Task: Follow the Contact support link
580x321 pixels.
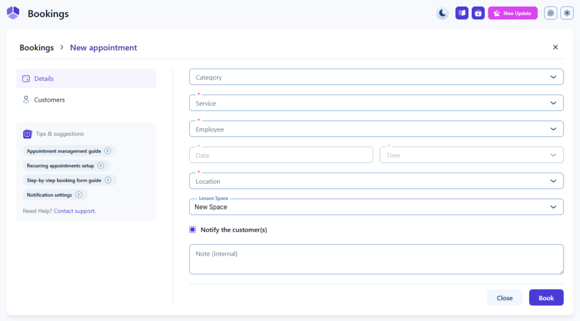Action: click(74, 211)
